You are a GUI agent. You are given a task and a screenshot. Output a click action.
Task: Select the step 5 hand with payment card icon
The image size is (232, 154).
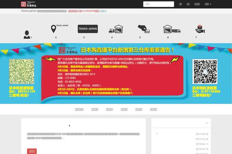[x=144, y=29]
